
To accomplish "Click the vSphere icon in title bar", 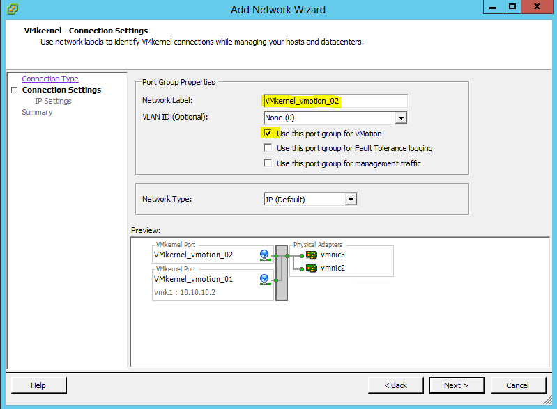I will tap(13, 8).
